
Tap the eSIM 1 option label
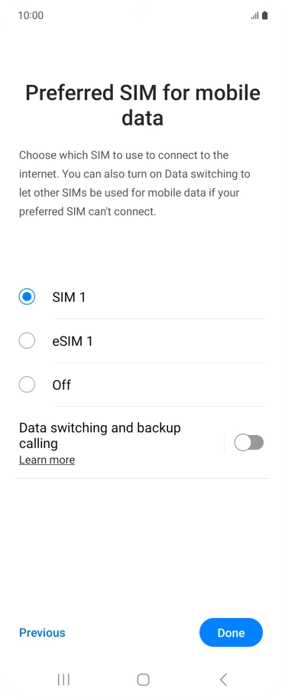click(73, 341)
